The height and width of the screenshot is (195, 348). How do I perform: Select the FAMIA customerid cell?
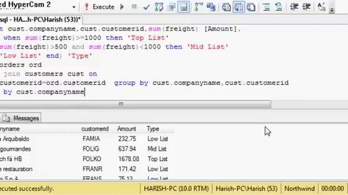pyautogui.click(x=91, y=139)
